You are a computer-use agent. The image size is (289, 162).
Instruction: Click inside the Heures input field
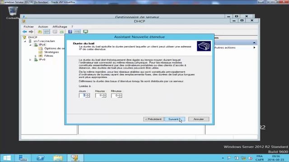pos(98,95)
